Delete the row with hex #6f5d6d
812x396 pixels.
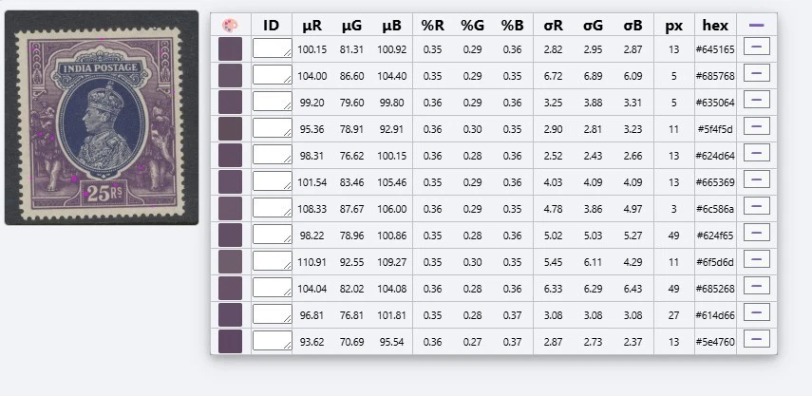click(757, 261)
